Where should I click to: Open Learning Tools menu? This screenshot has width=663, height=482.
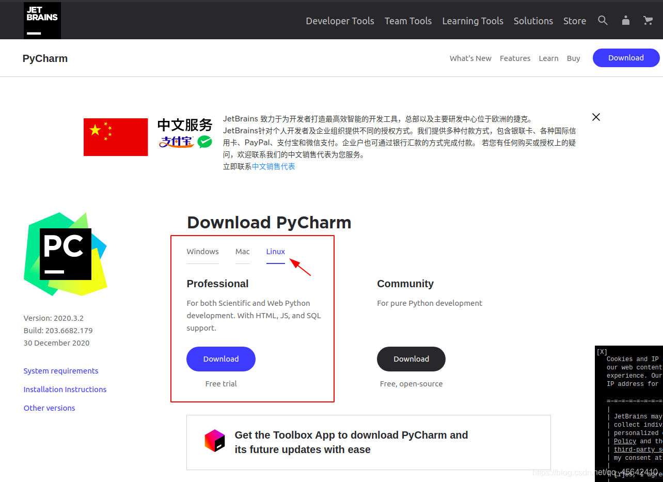(x=472, y=21)
